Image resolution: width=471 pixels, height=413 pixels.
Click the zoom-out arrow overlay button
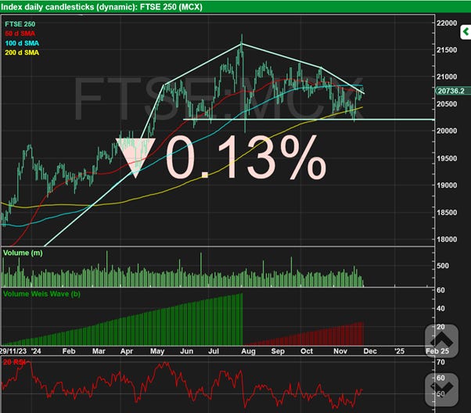[x=441, y=390]
